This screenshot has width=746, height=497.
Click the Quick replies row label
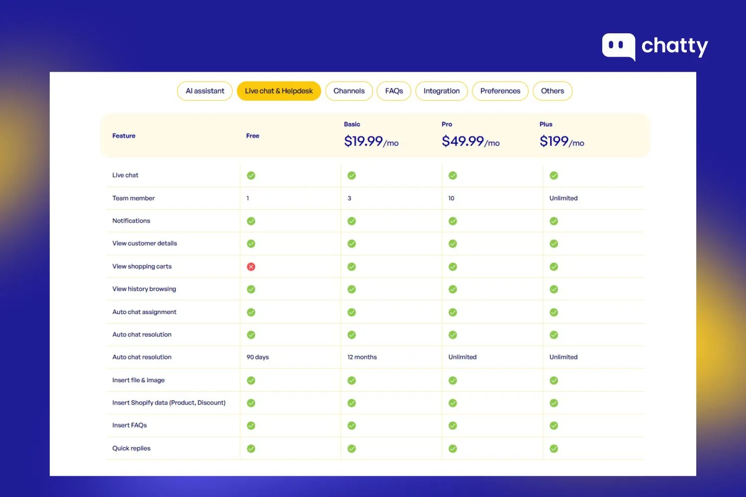[x=131, y=448]
